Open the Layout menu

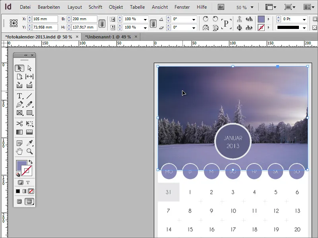pyautogui.click(x=75, y=7)
